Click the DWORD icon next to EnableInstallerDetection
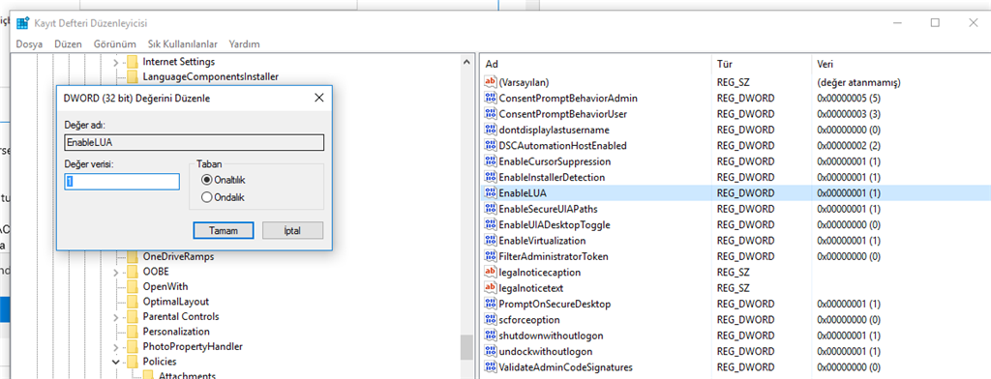Screen dimensions: 991x379 pos(491,177)
